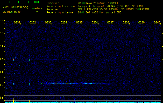The image size is (163, 103).
Task: Click the 26.10.31 02:30 timestamp
Action: pos(12,12)
